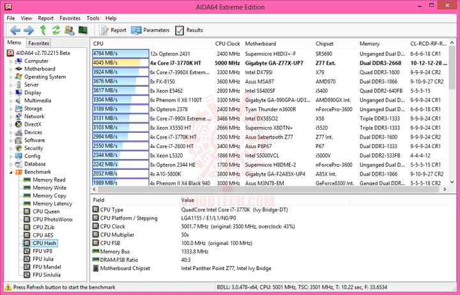Open the Tools menu
Screen dimensions: 460x295
(93, 18)
